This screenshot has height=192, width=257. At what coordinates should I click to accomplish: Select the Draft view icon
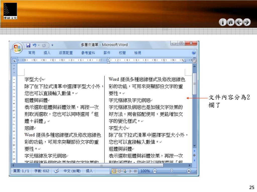pyautogui.click(x=135, y=171)
